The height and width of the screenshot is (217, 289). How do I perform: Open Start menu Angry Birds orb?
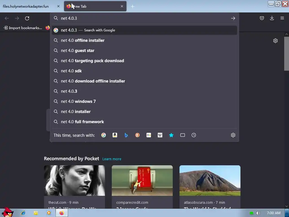pos(7,212)
